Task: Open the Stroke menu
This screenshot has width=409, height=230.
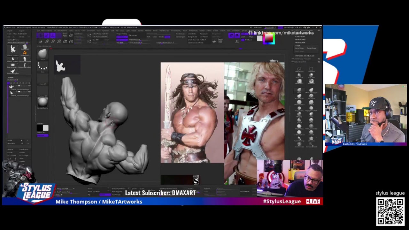Action: pos(215,31)
